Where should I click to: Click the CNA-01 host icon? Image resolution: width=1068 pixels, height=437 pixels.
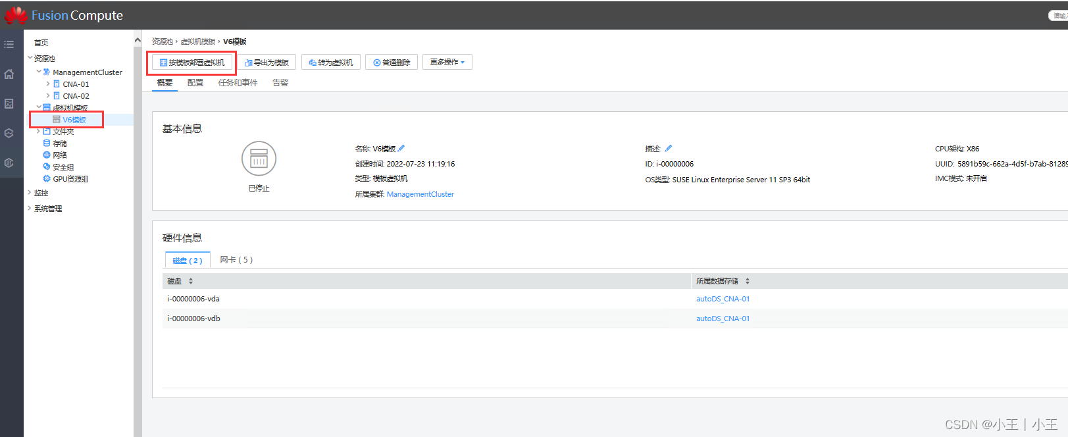tap(57, 84)
